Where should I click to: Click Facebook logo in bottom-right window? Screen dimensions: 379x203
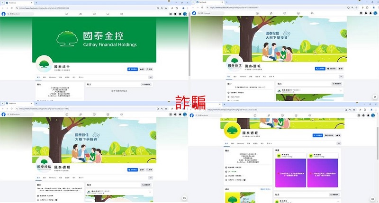[x=192, y=115]
